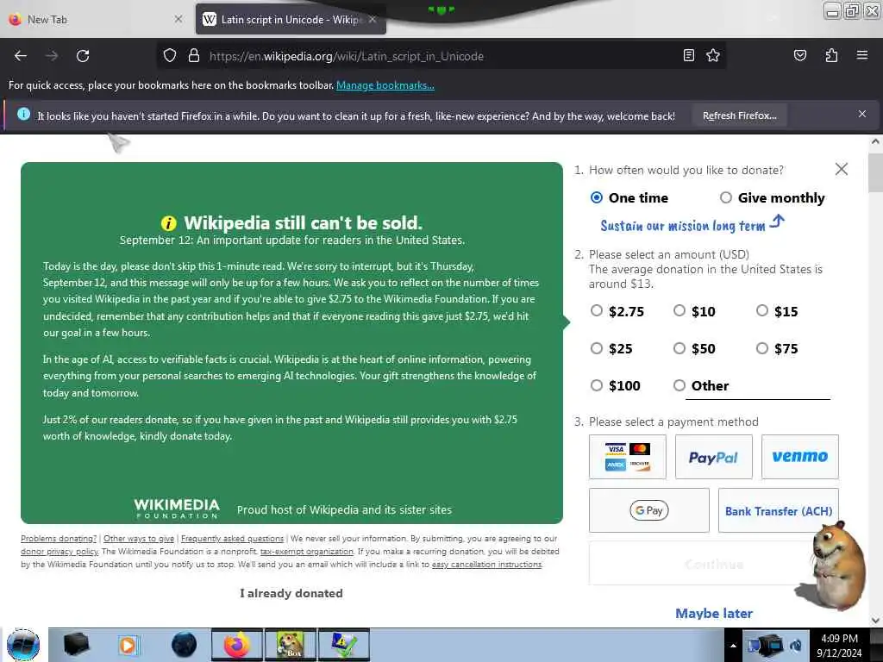Image resolution: width=883 pixels, height=662 pixels.
Task: Choose the $25 donation amount
Action: click(597, 348)
